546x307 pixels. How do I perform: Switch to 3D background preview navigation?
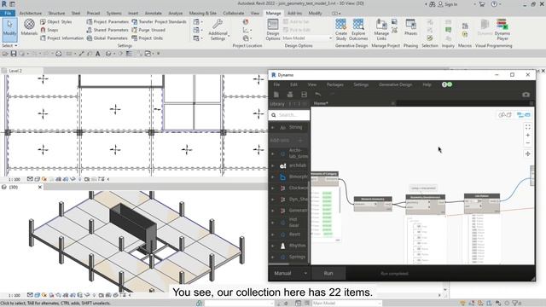tap(504, 115)
